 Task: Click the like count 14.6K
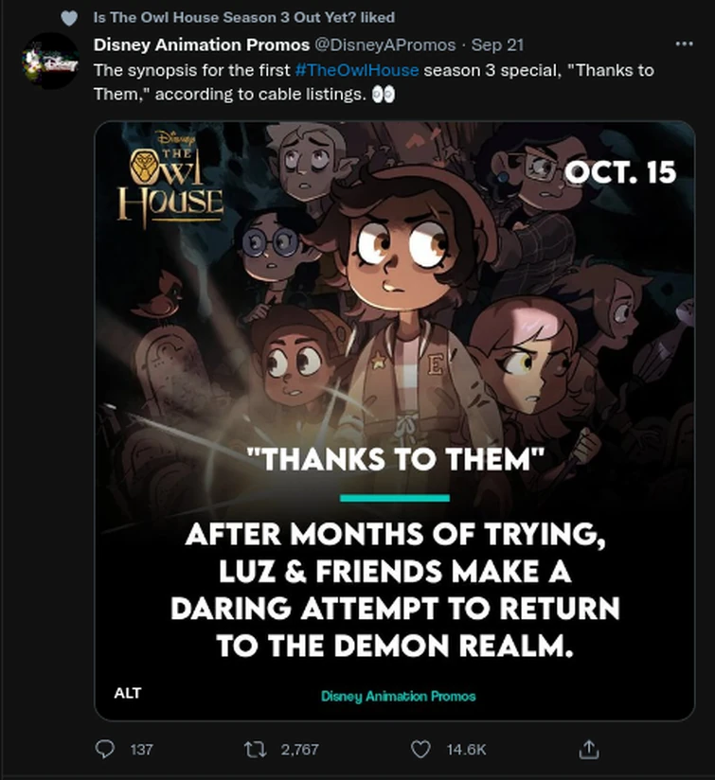click(x=466, y=749)
